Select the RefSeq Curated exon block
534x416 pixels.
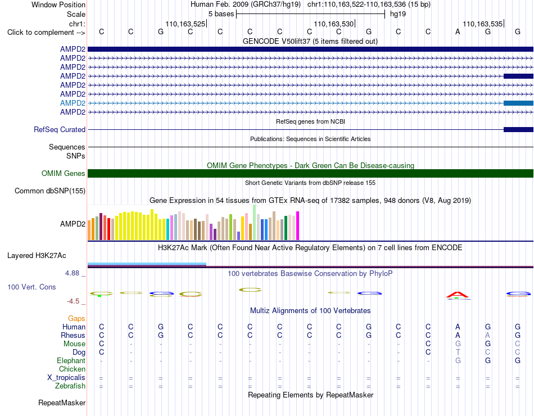[518, 129]
